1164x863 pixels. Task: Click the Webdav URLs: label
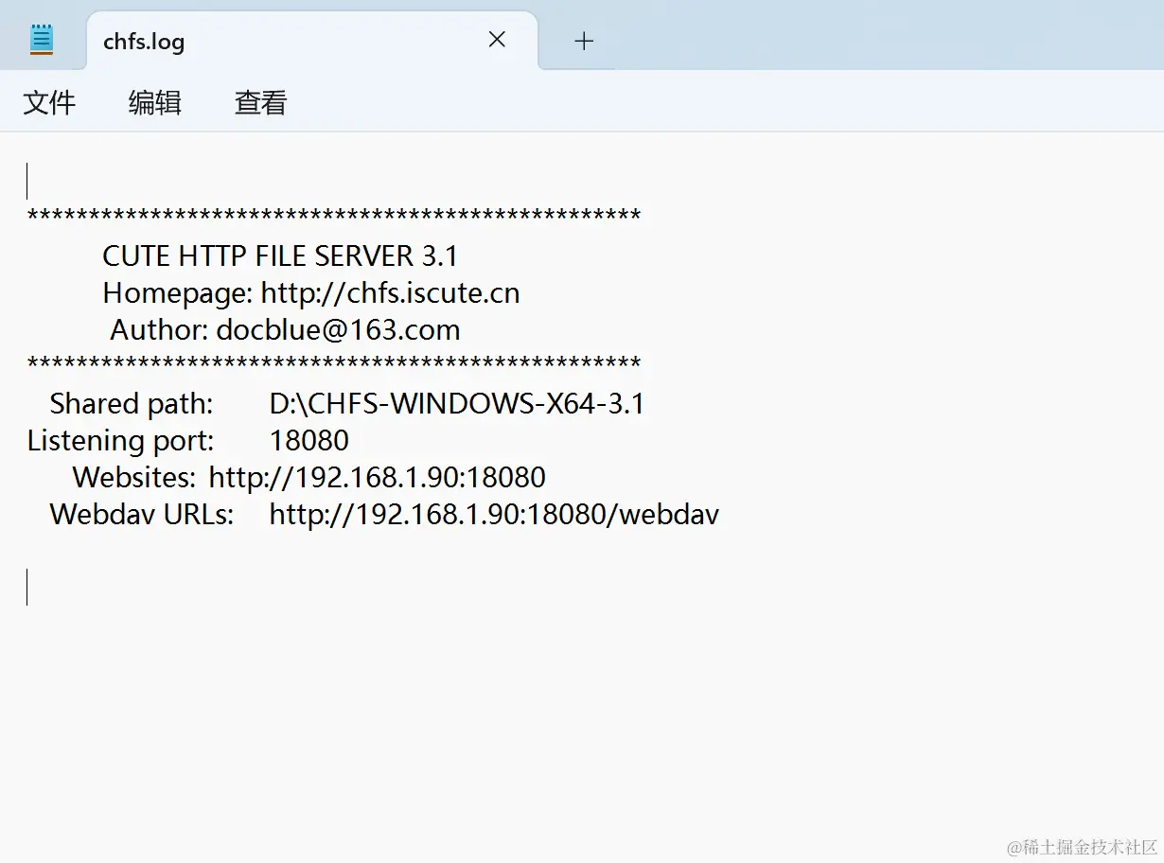(142, 515)
